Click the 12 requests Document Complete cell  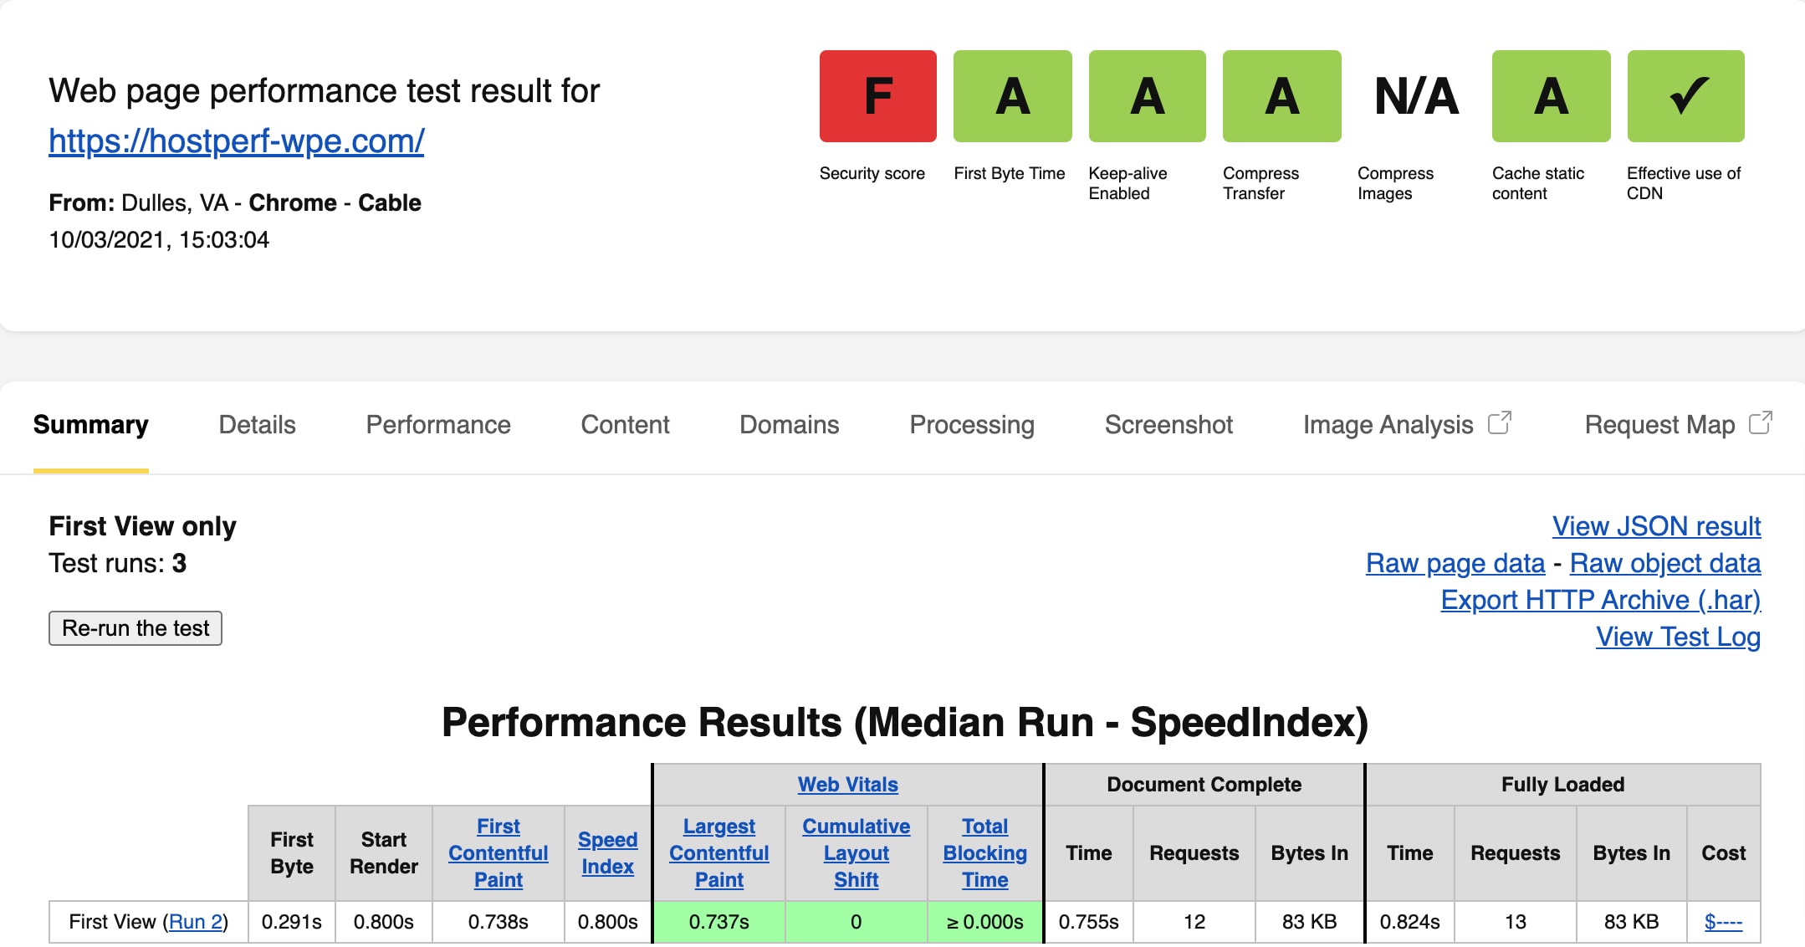click(1194, 922)
